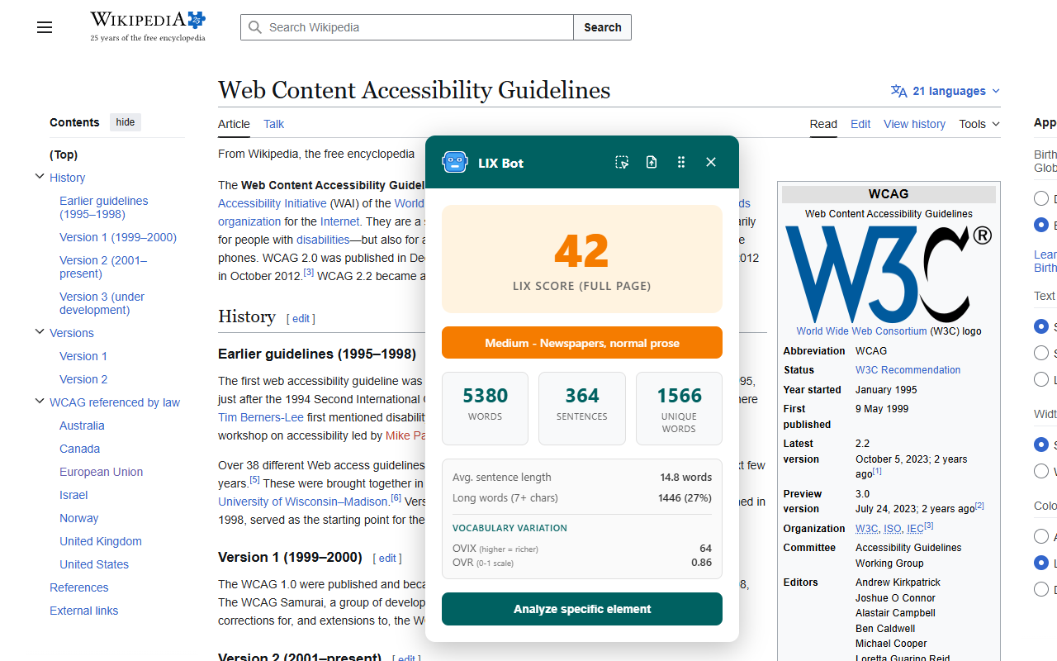Click the Avg. sentence length 14.8 words value

(685, 477)
